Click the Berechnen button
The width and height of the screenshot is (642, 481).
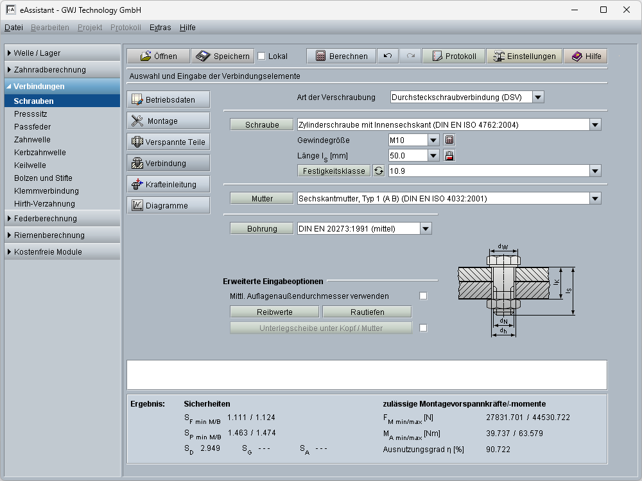click(341, 56)
